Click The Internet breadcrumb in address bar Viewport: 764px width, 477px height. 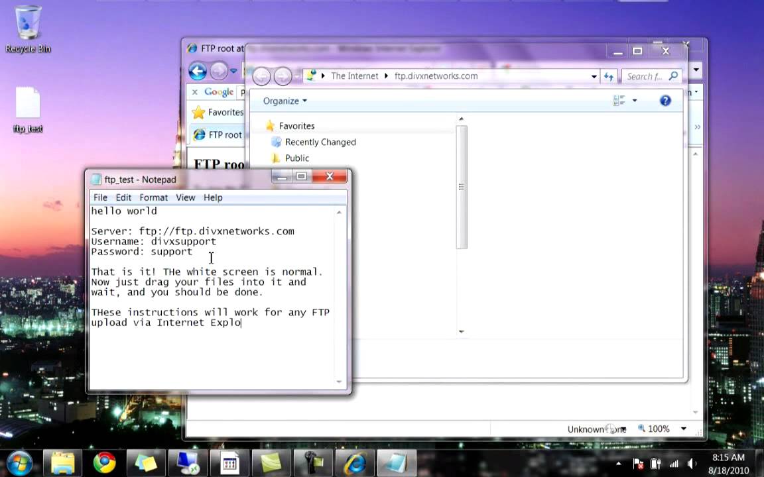click(354, 76)
